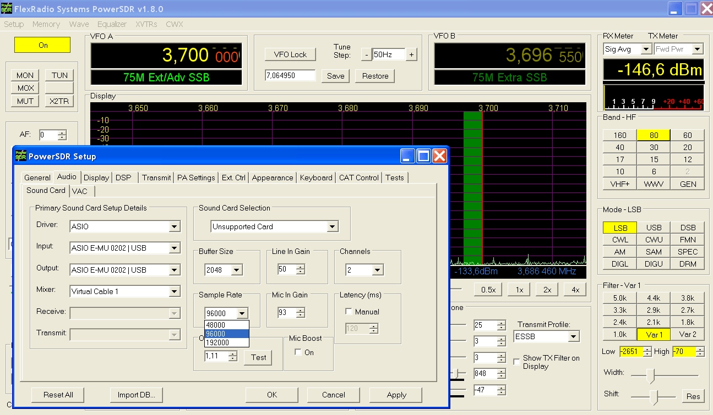Enable the Manual latency checkbox
Image resolution: width=713 pixels, height=415 pixels.
[349, 312]
